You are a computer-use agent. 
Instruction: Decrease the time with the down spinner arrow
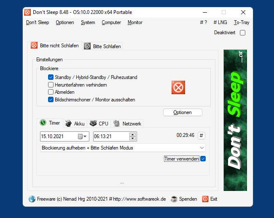point(133,138)
